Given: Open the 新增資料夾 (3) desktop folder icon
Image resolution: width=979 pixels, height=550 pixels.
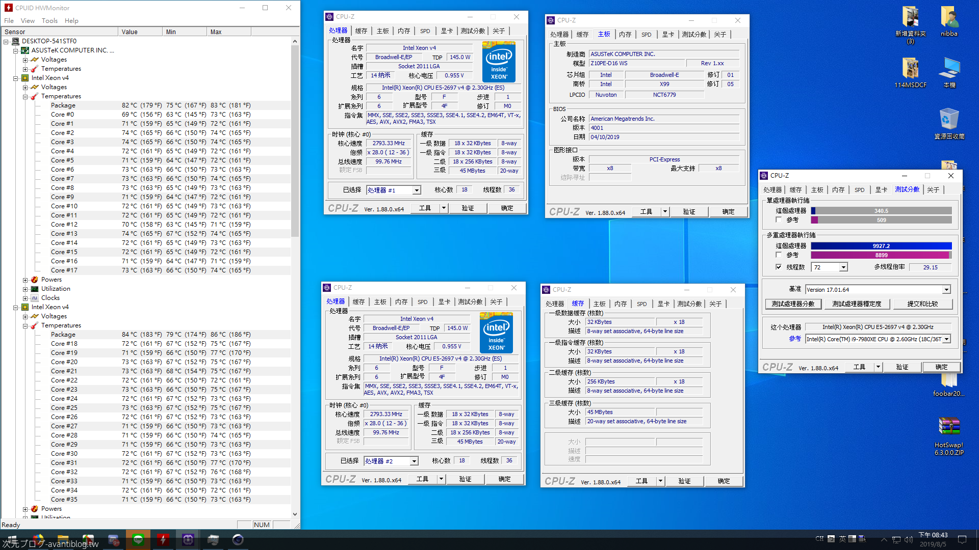Looking at the screenshot, I should pyautogui.click(x=910, y=18).
